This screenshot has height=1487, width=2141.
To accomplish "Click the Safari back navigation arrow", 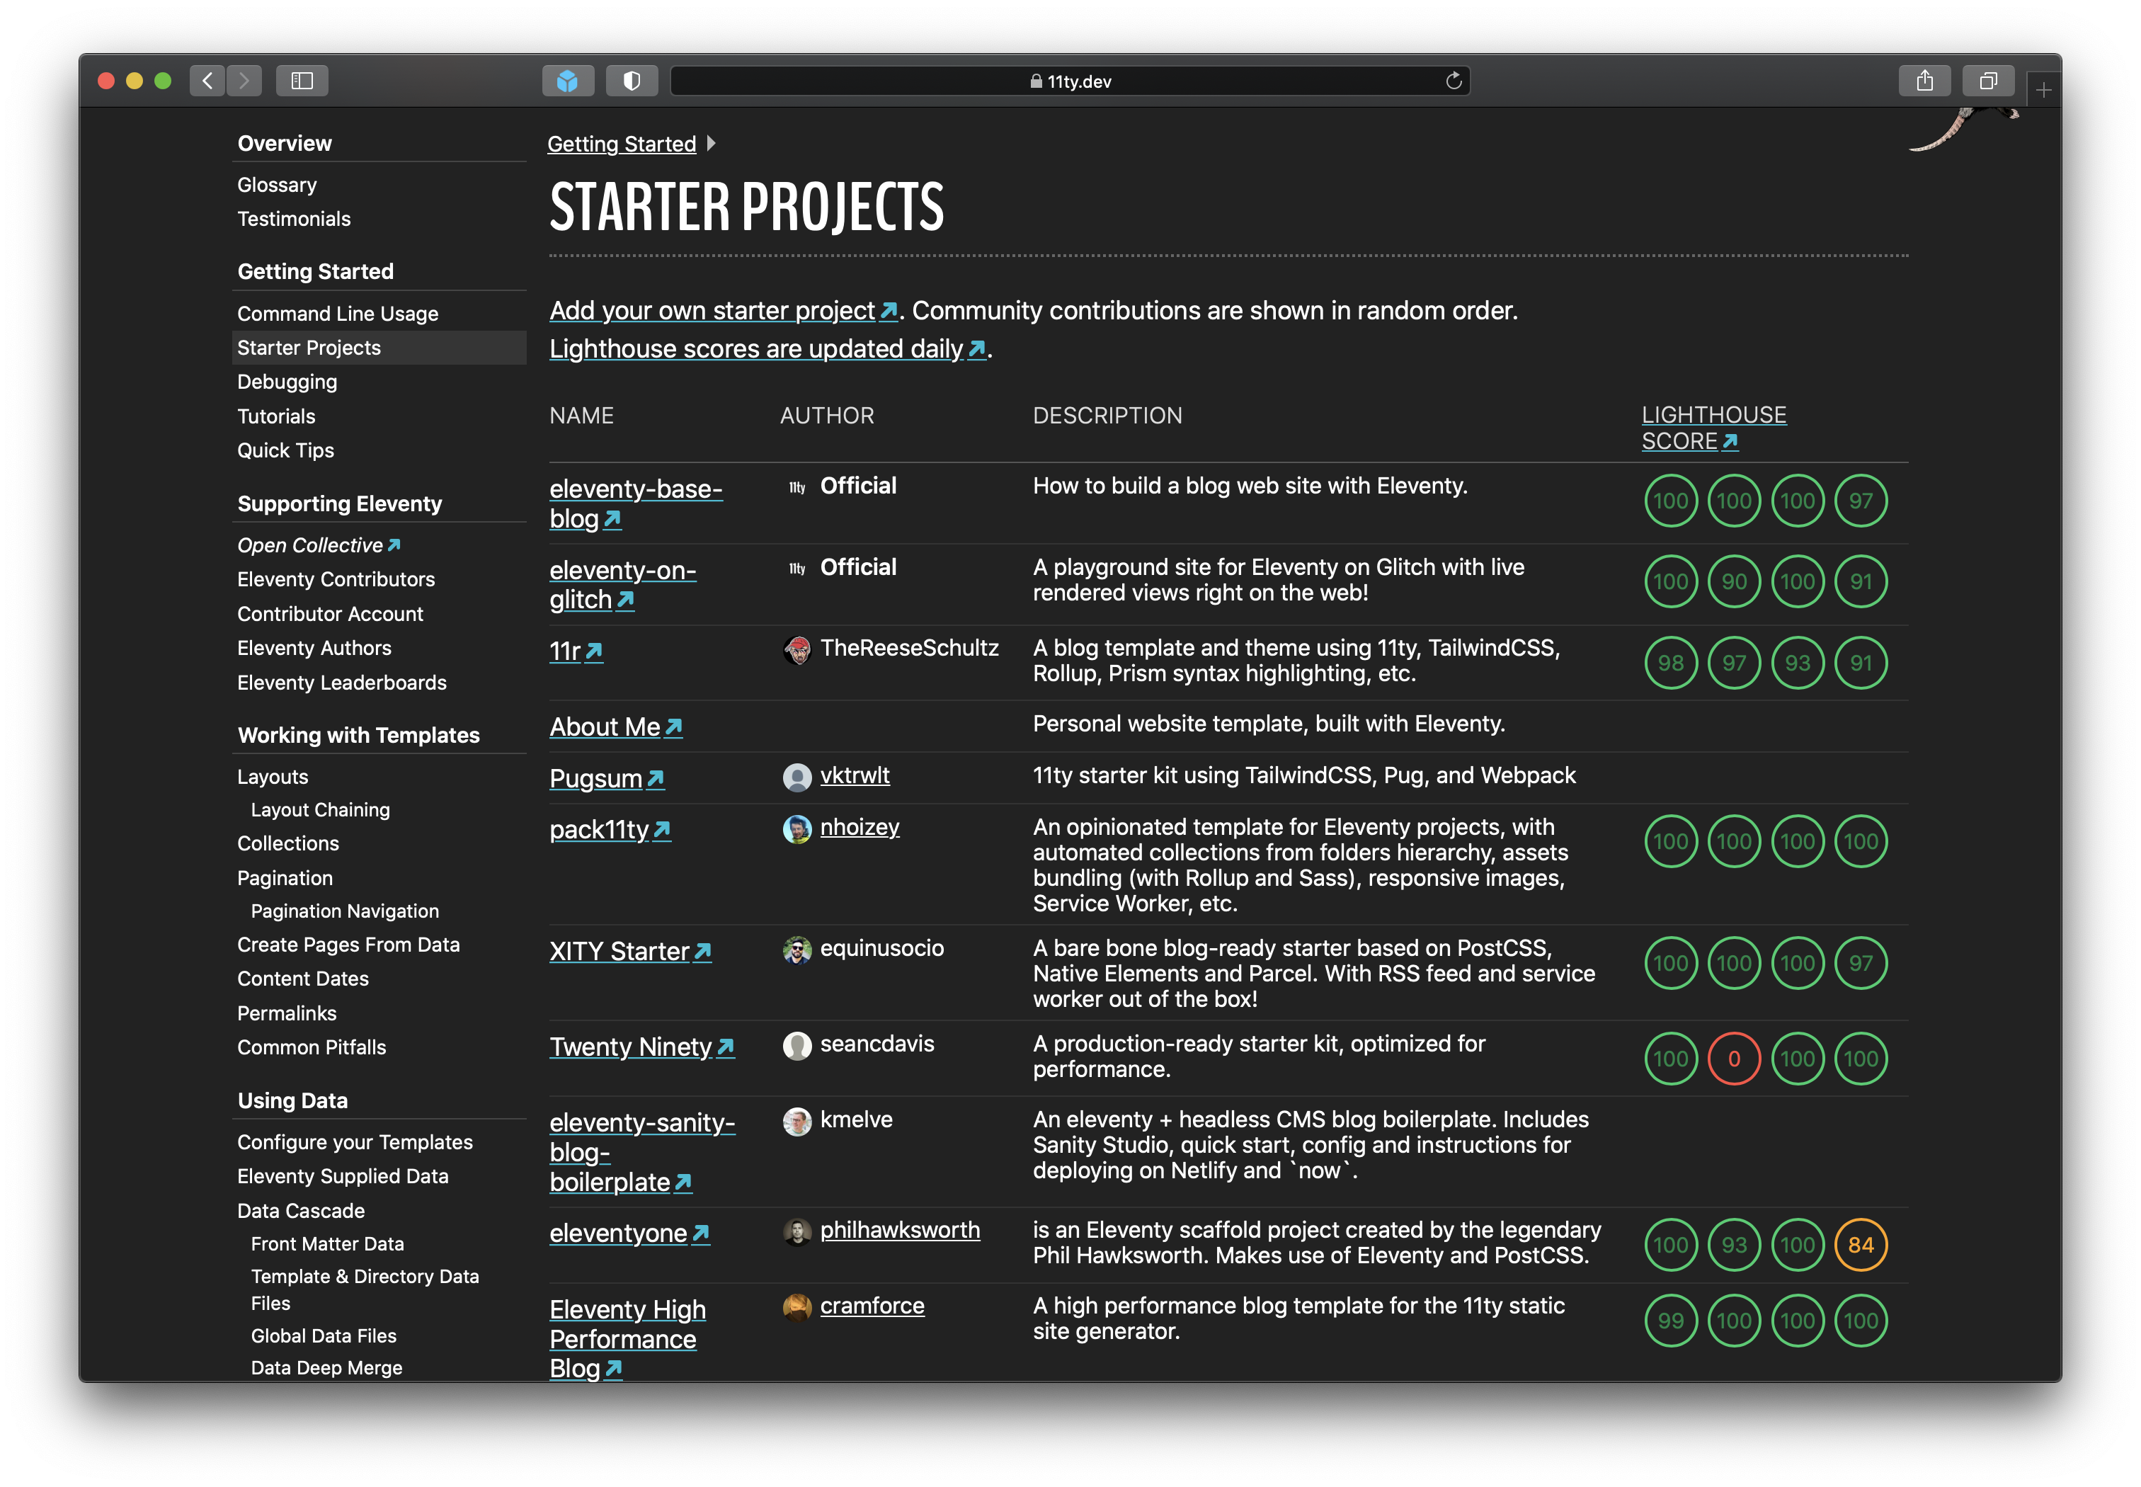I will point(207,81).
